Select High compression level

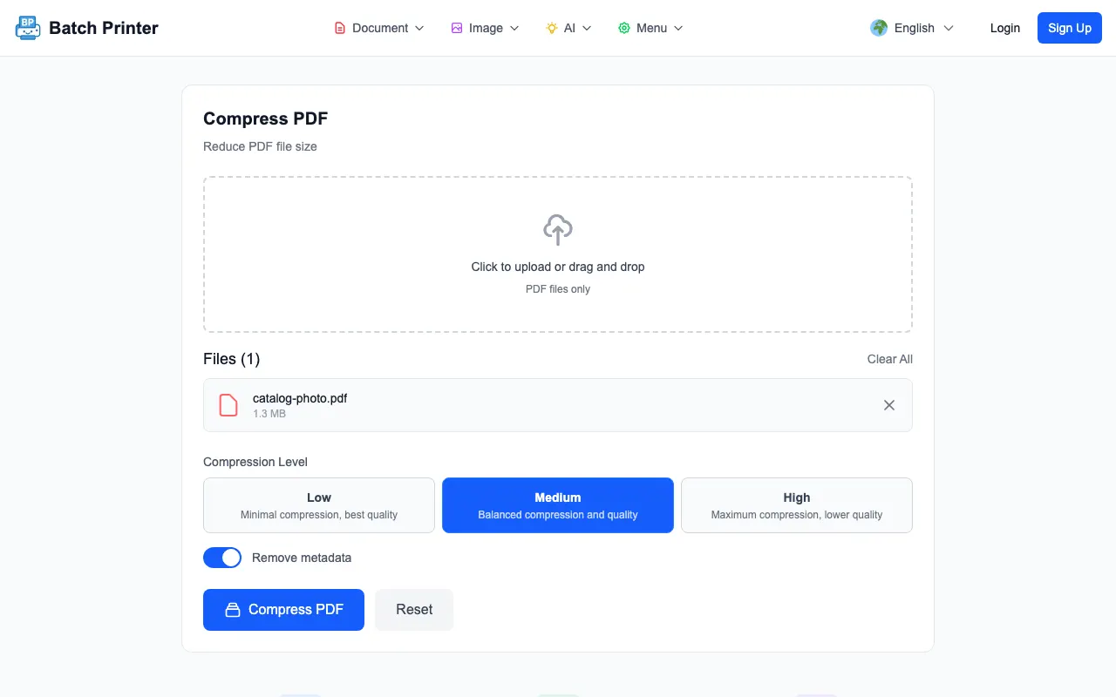(797, 505)
